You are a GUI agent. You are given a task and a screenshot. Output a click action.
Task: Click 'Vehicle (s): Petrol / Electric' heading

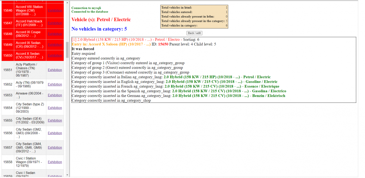[101, 20]
